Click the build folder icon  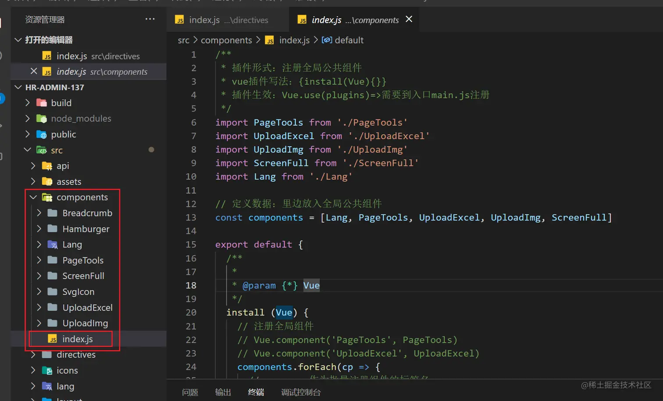click(x=42, y=103)
